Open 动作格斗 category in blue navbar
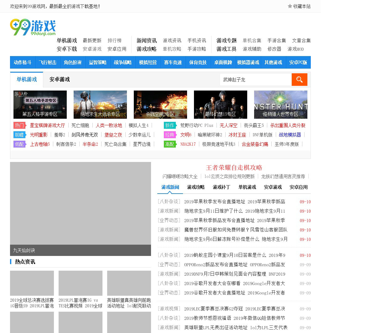376x333 pixels. pos(23,62)
